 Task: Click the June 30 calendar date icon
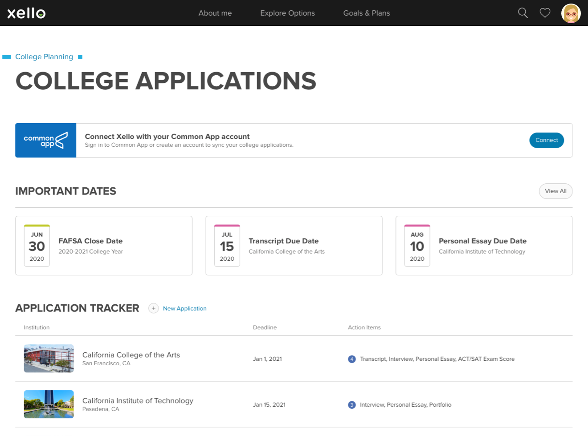(37, 246)
